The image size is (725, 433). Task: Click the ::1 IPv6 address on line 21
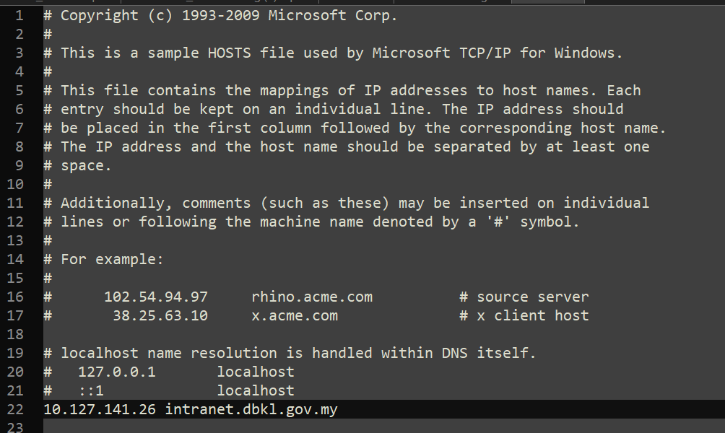(x=91, y=391)
